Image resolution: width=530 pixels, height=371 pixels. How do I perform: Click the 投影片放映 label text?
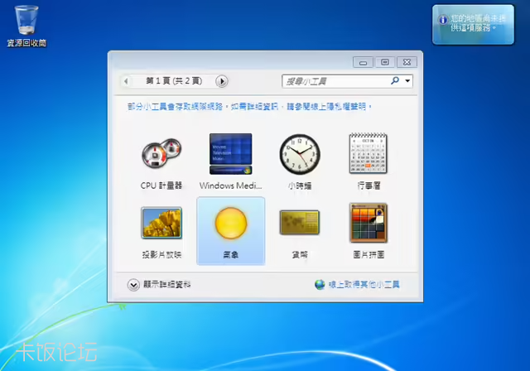161,254
